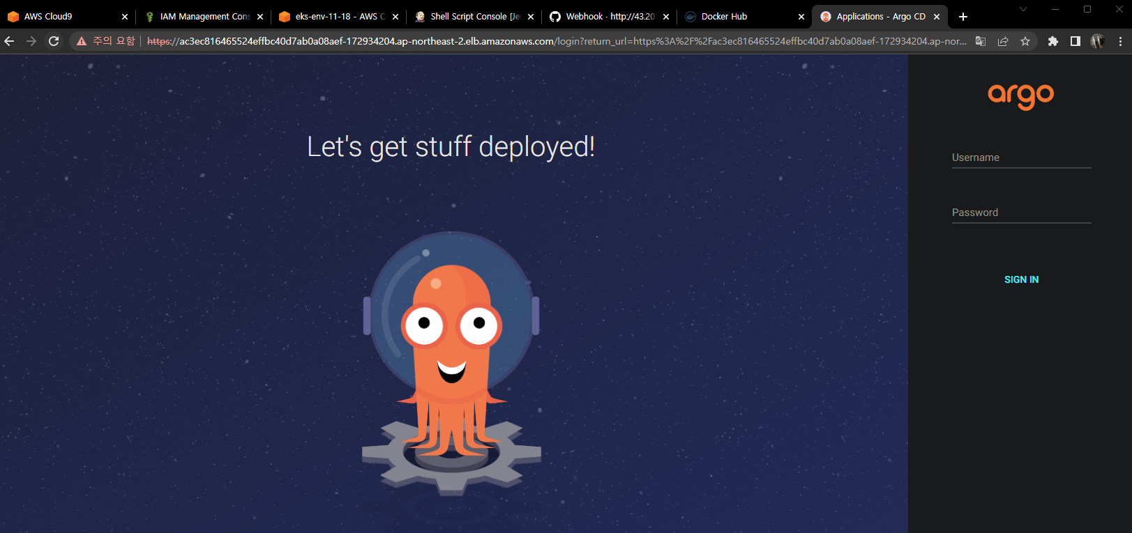Click the orange argo logo
The width and height of the screenshot is (1132, 533).
(1020, 96)
